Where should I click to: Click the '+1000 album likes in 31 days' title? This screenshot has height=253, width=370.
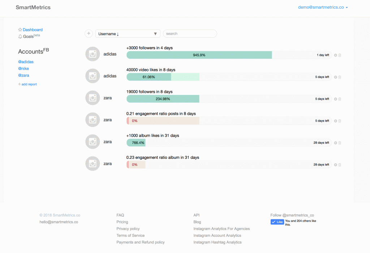(x=153, y=136)
